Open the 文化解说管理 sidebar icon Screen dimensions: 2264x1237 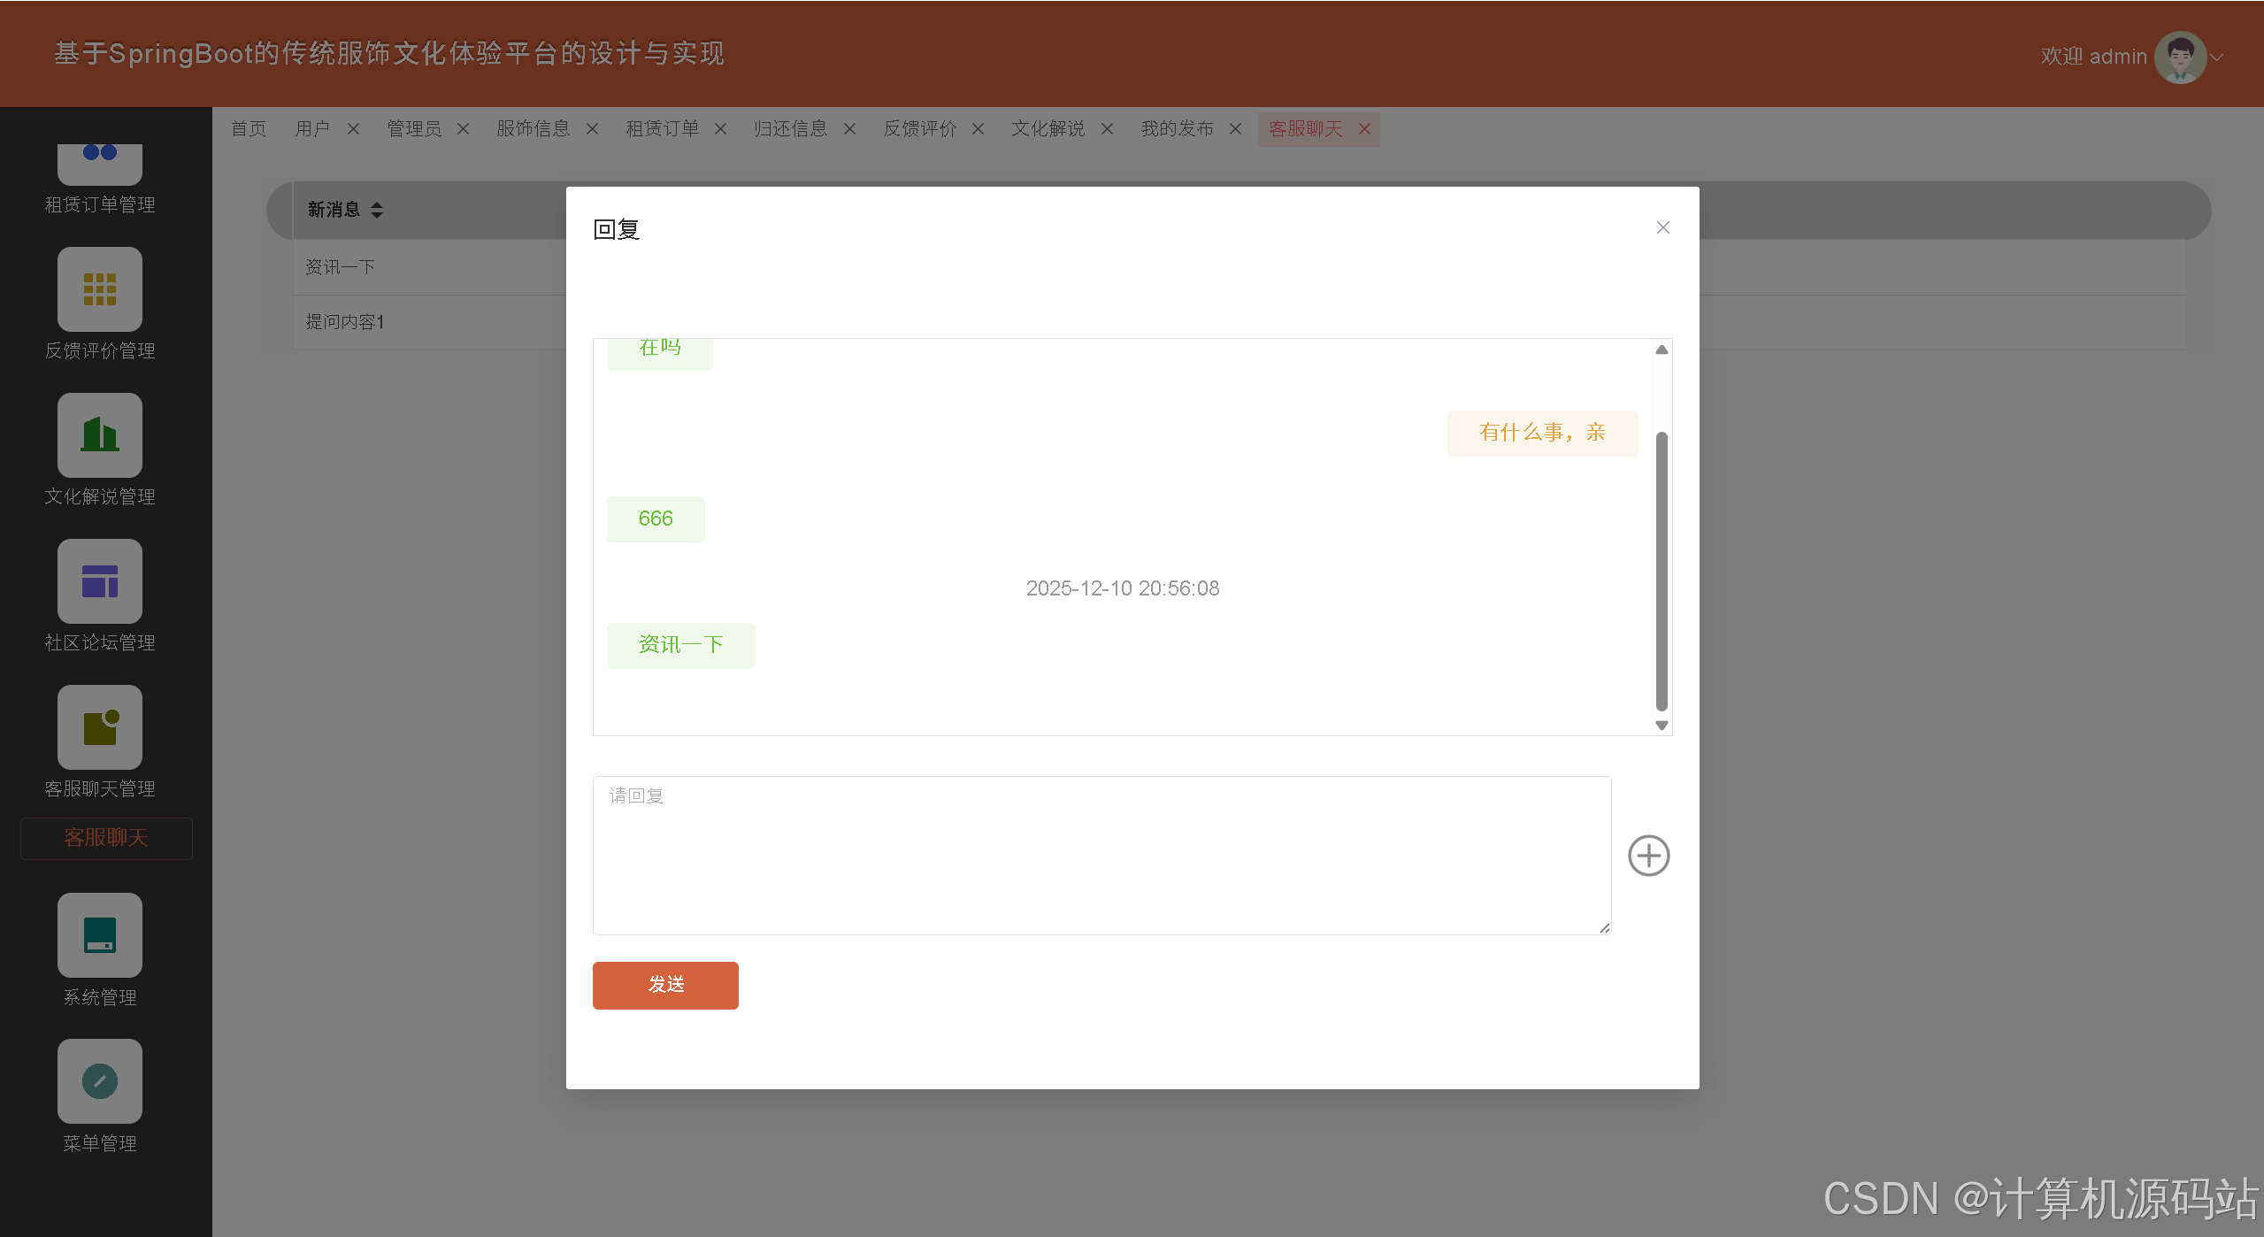[99, 435]
